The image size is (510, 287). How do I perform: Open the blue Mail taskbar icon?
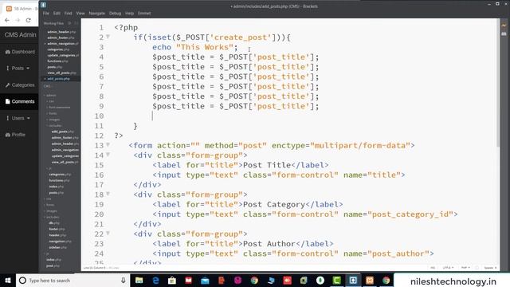pos(205,280)
